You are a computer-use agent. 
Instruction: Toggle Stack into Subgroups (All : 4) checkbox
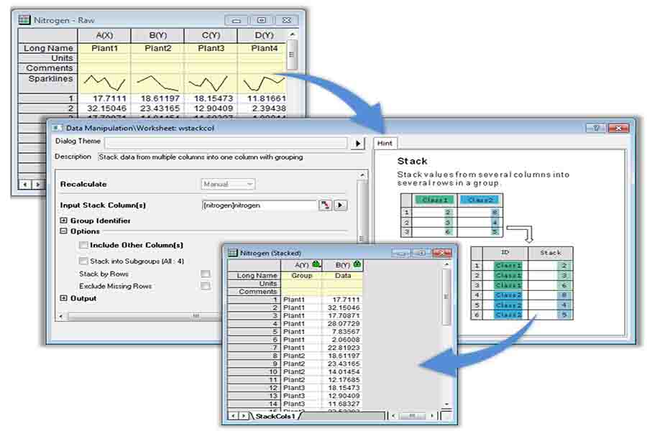tap(83, 261)
